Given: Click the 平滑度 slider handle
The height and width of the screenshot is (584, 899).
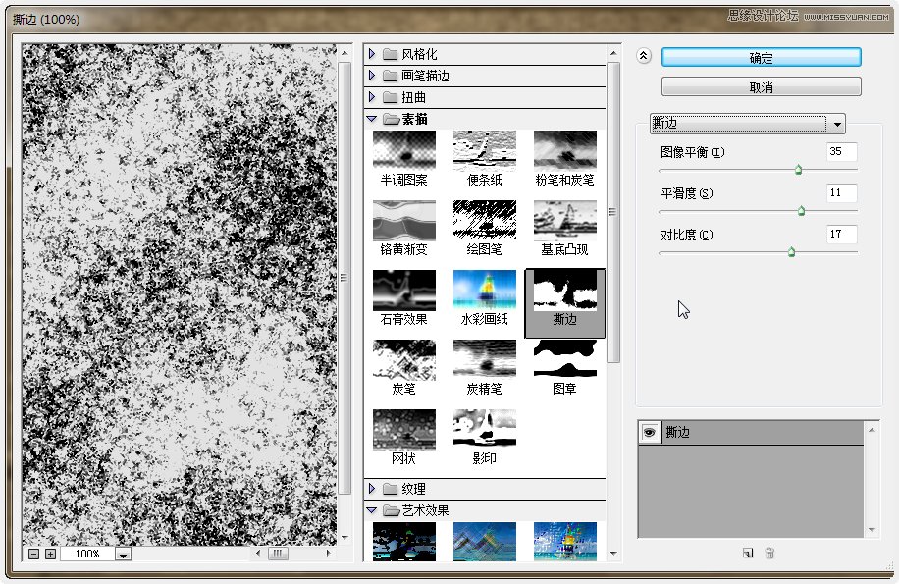Looking at the screenshot, I should (802, 211).
